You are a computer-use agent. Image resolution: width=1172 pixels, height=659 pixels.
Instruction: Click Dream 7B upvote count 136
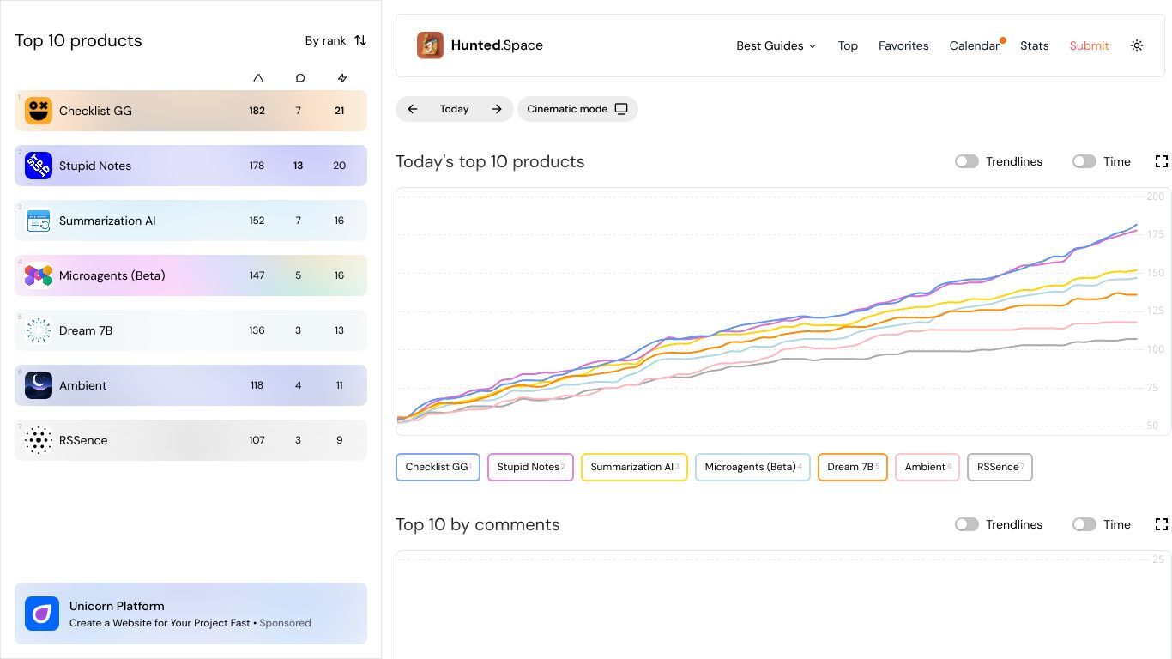tap(257, 330)
